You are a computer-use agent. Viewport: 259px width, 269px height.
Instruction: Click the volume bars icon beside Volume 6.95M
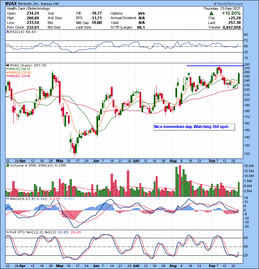[7, 165]
